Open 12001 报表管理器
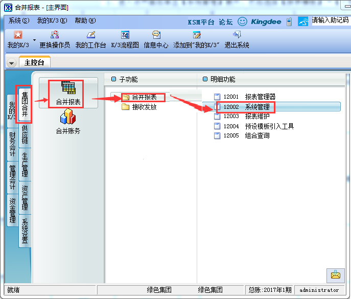This screenshot has height=299, width=351. (x=245, y=97)
